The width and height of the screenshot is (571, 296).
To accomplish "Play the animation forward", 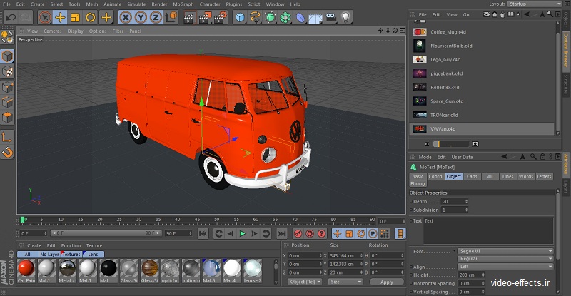I will tap(243, 234).
